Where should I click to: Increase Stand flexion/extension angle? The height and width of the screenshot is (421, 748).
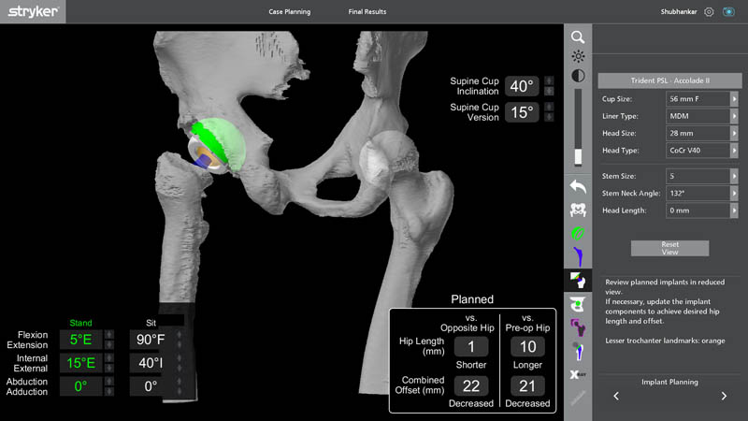click(109, 335)
